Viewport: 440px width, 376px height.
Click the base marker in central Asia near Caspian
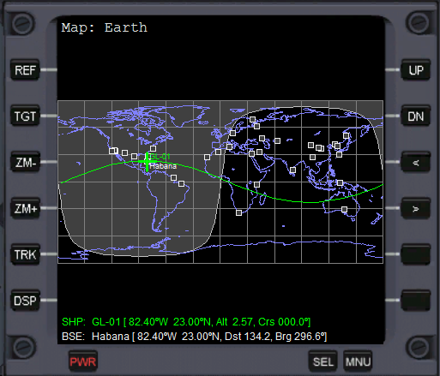click(x=277, y=140)
